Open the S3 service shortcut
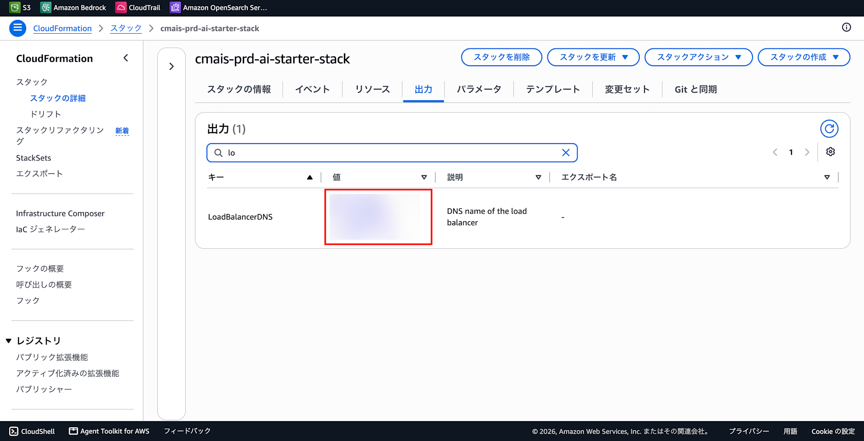 tap(20, 7)
